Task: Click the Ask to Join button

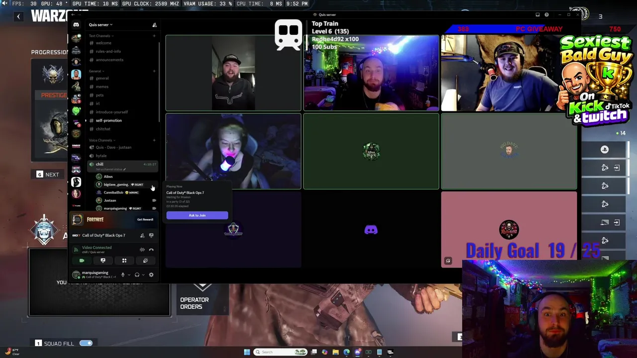Action: pos(197,215)
